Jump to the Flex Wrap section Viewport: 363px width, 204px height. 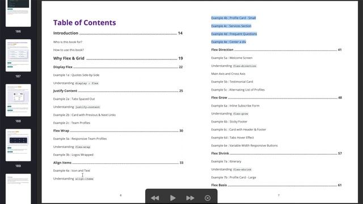[118, 131]
